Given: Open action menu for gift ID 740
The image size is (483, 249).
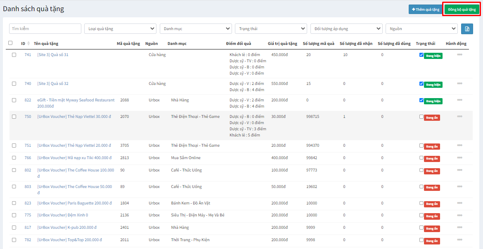Looking at the screenshot, I should click(459, 84).
